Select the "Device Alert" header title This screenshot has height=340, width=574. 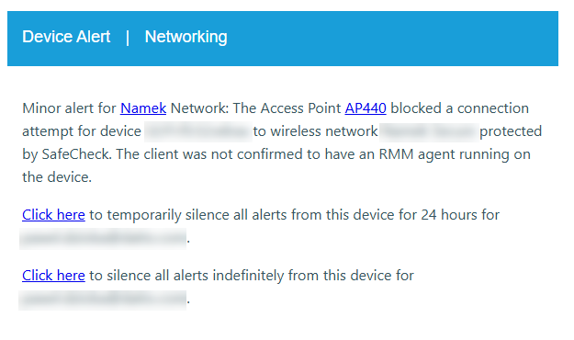pos(66,37)
